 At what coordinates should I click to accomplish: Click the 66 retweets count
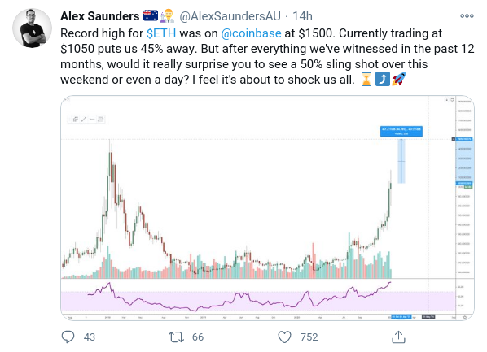[x=198, y=337]
